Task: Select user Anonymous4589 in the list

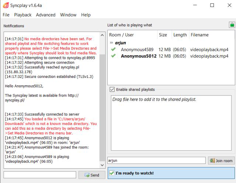Action: point(137,50)
